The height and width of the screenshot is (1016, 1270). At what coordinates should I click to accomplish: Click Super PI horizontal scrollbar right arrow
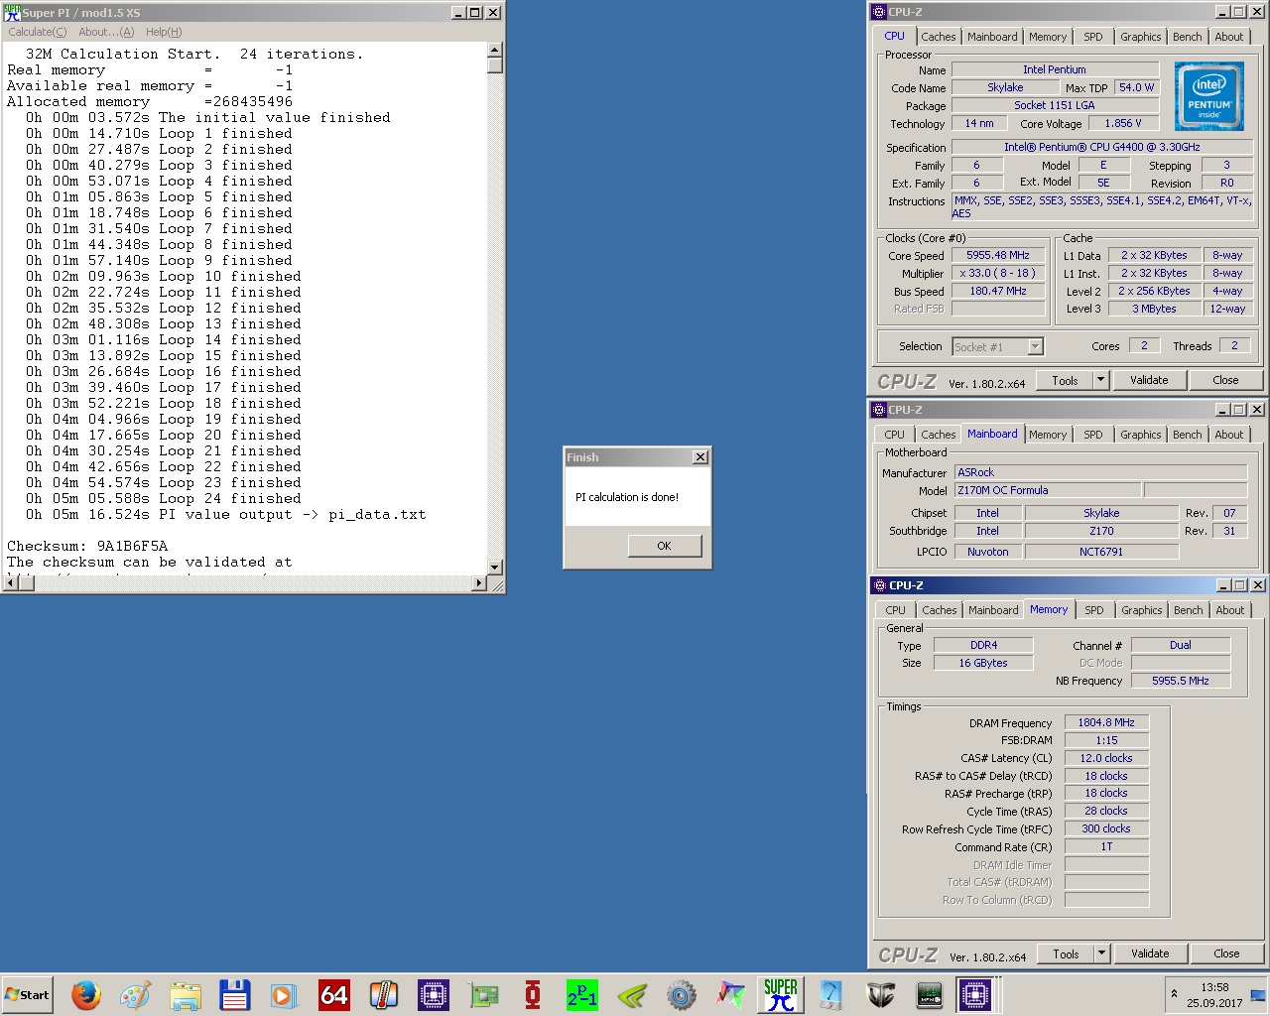pos(480,583)
